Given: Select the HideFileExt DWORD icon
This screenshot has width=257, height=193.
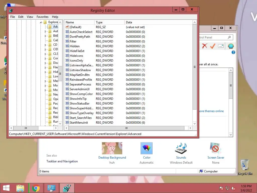Looking at the screenshot, I should coord(67,51).
